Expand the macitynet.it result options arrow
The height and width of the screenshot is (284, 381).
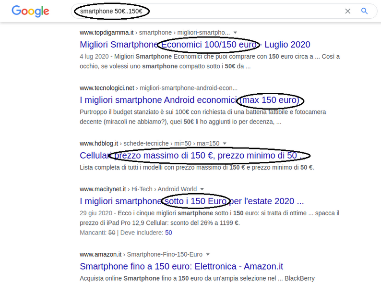202,189
